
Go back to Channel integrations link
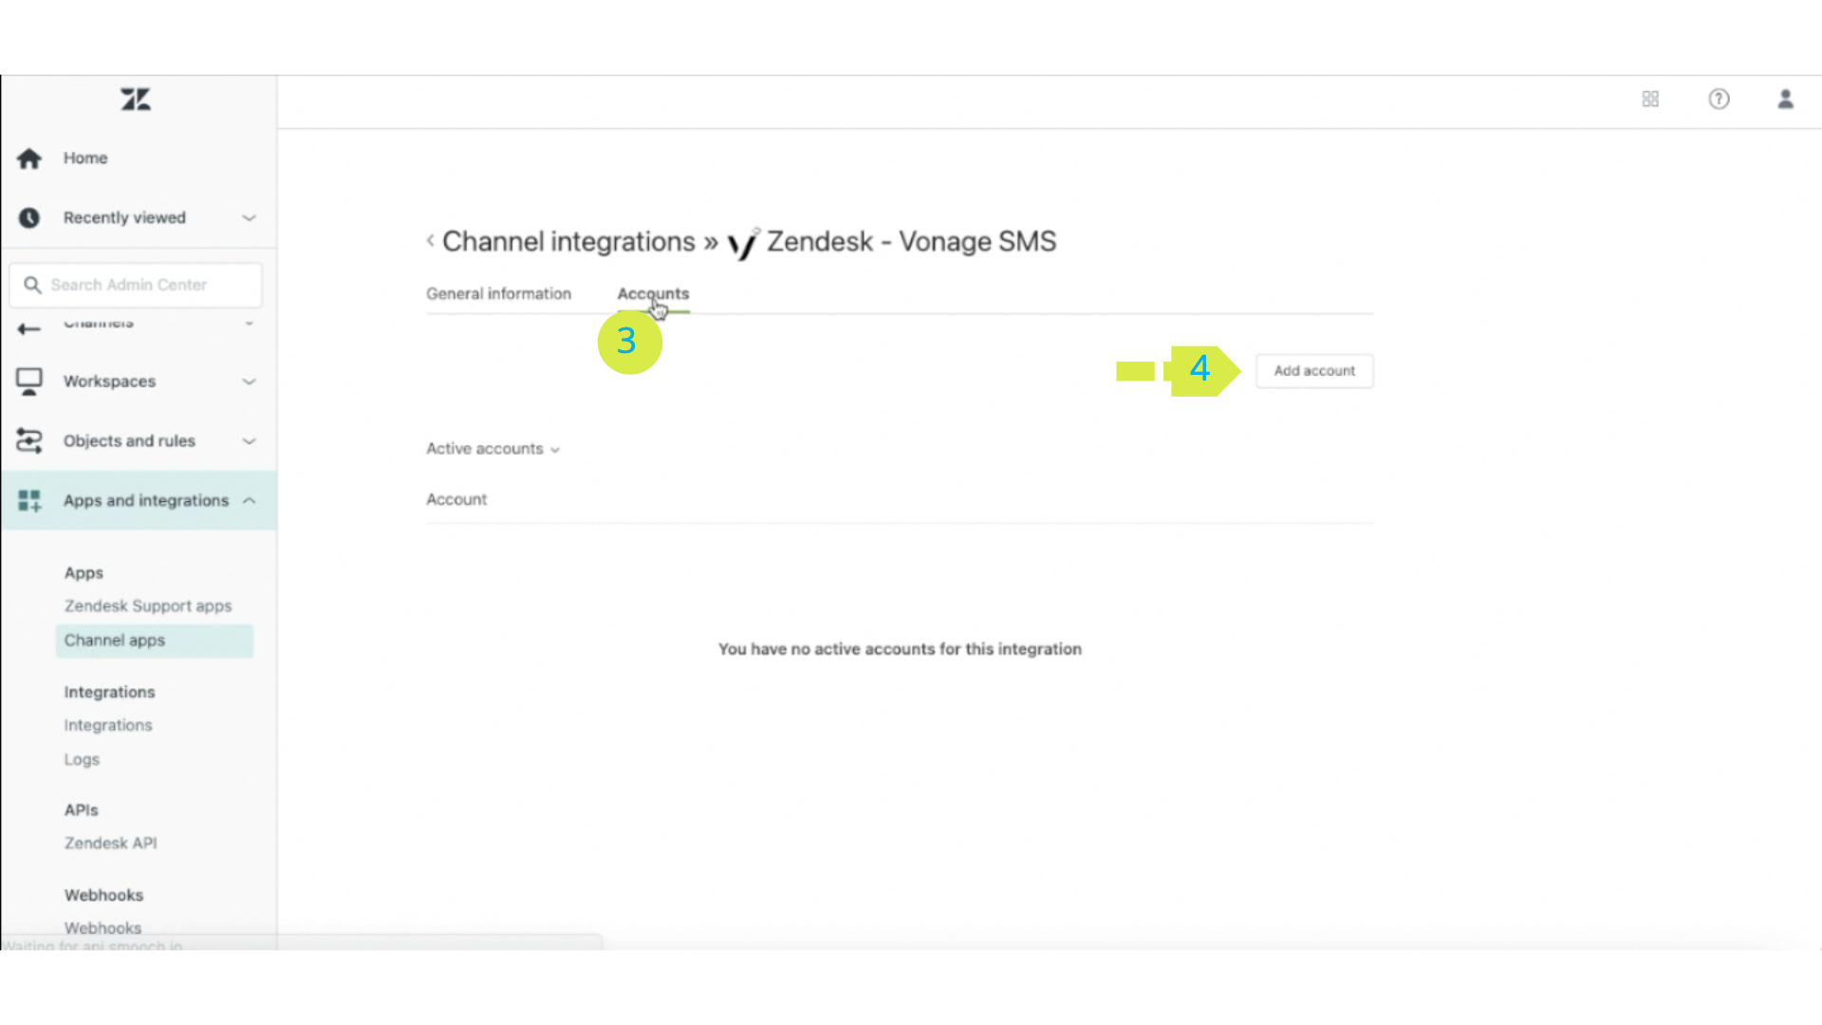pos(568,241)
